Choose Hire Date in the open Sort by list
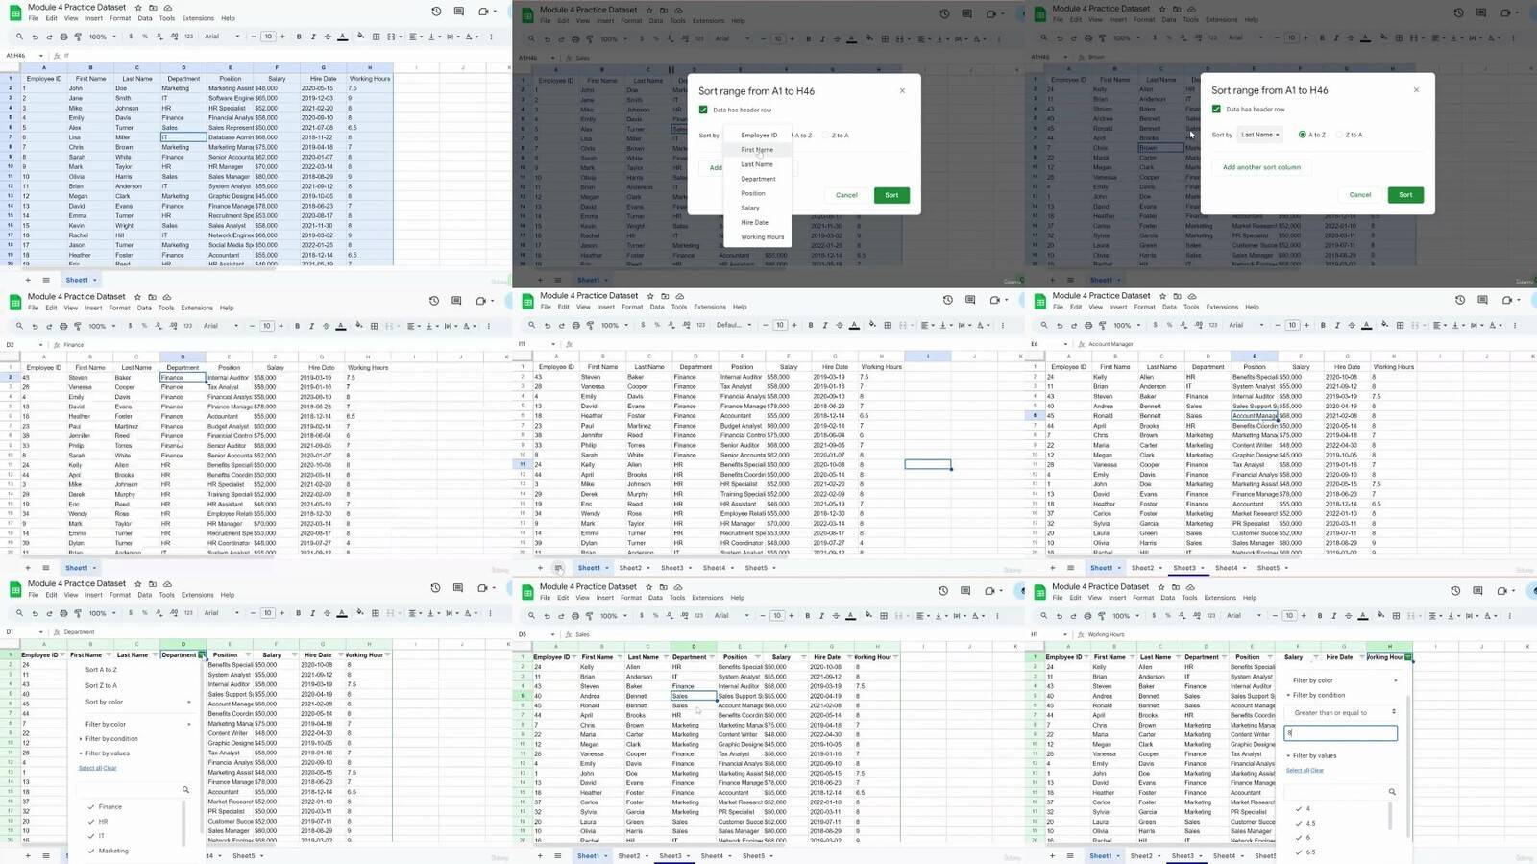 pyautogui.click(x=757, y=222)
